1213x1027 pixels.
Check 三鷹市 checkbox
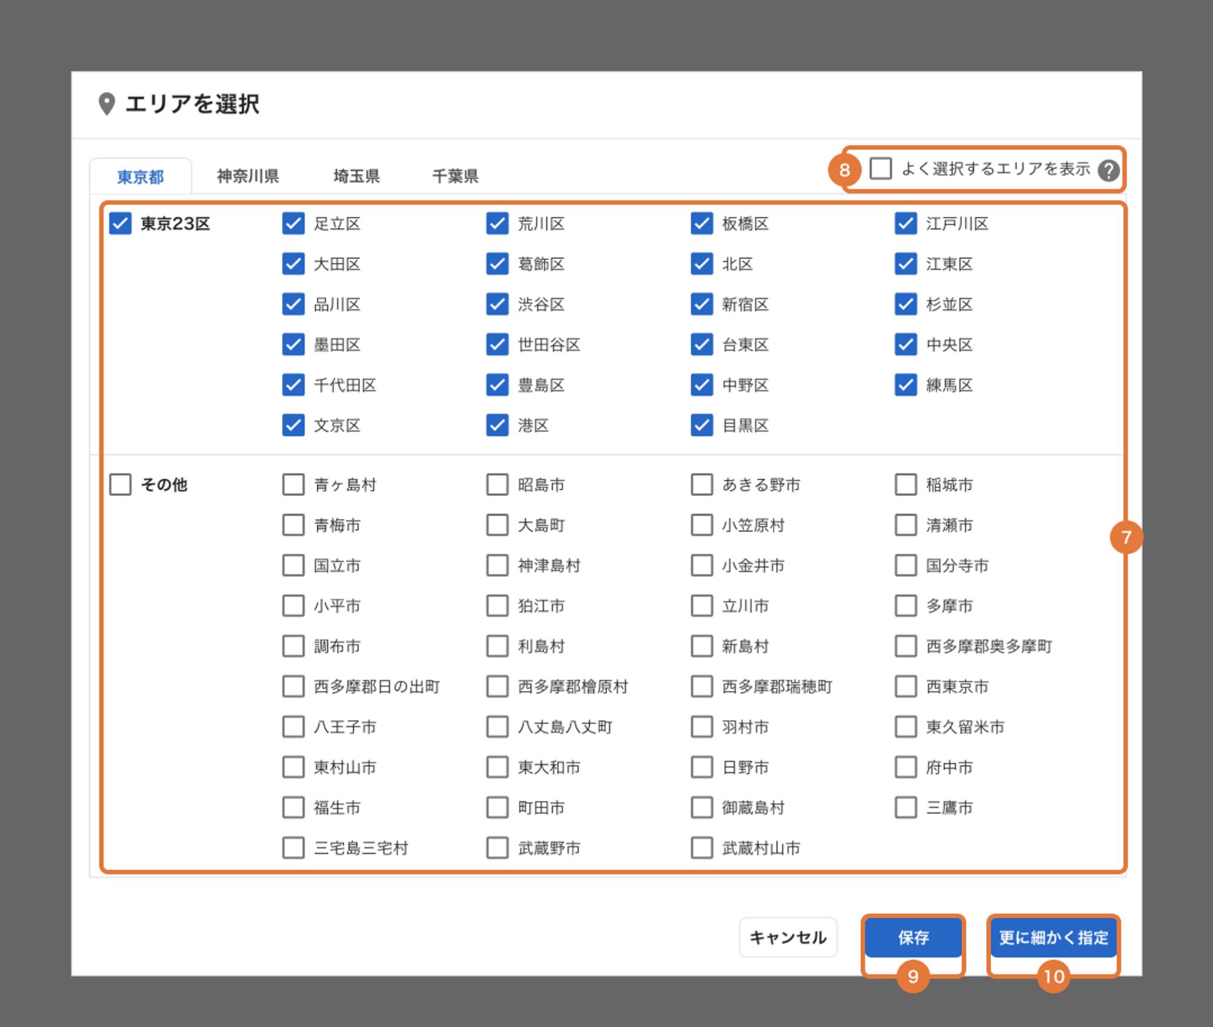pyautogui.click(x=906, y=807)
